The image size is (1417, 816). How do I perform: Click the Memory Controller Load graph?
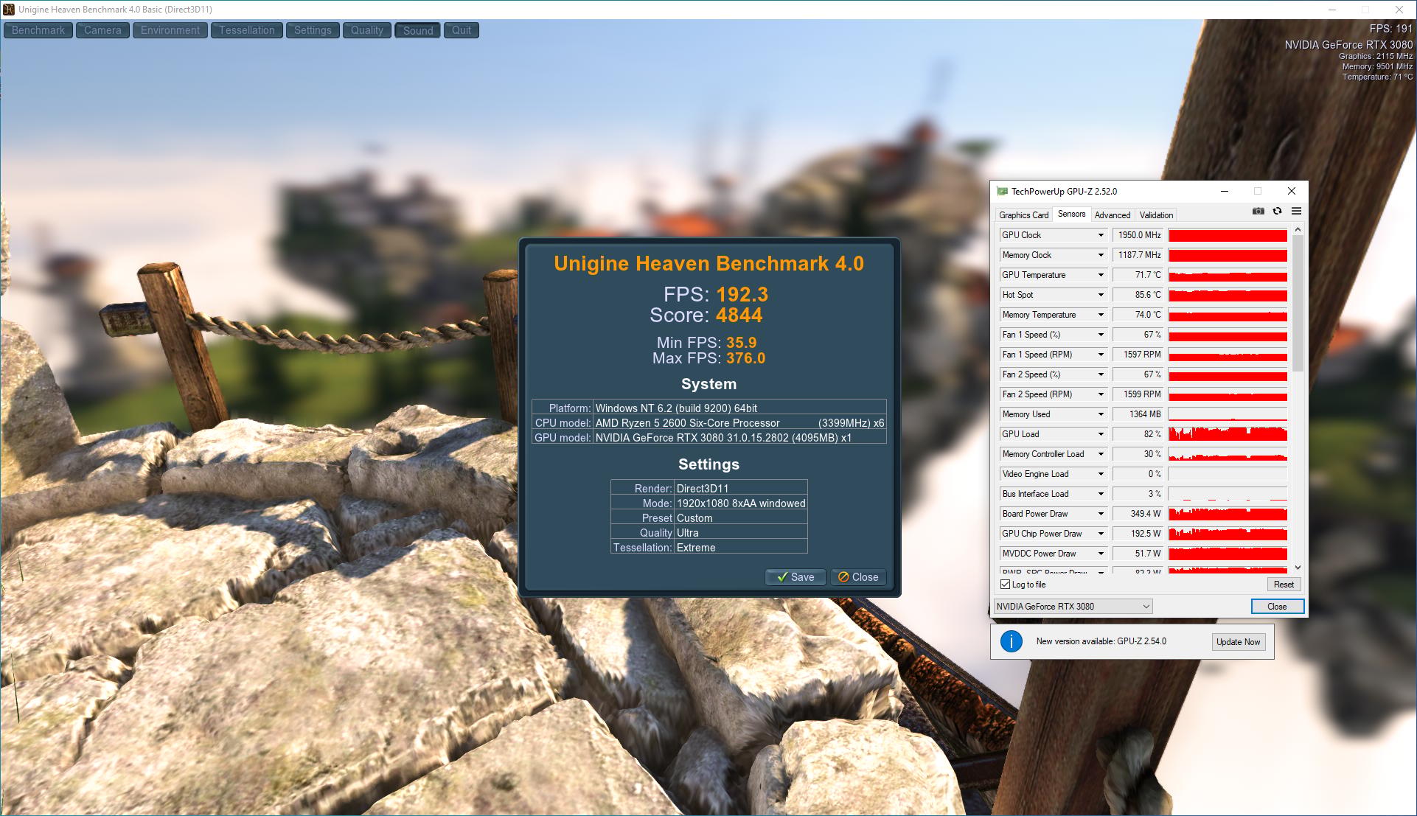[x=1228, y=454]
